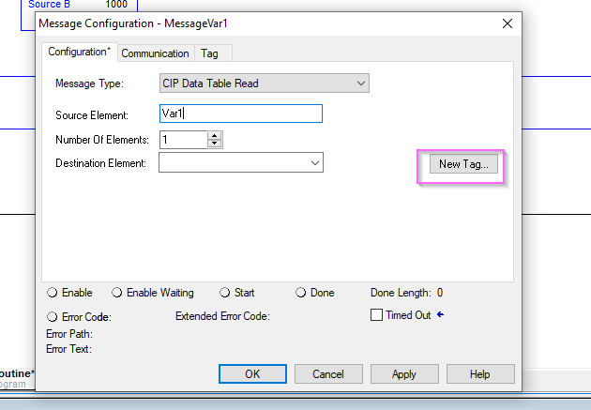The height and width of the screenshot is (410, 591).
Task: Click the blue arrow beside Timed Out
Action: 440,314
